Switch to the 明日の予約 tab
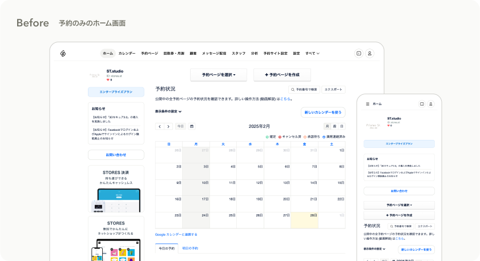480x261 pixels. point(190,248)
